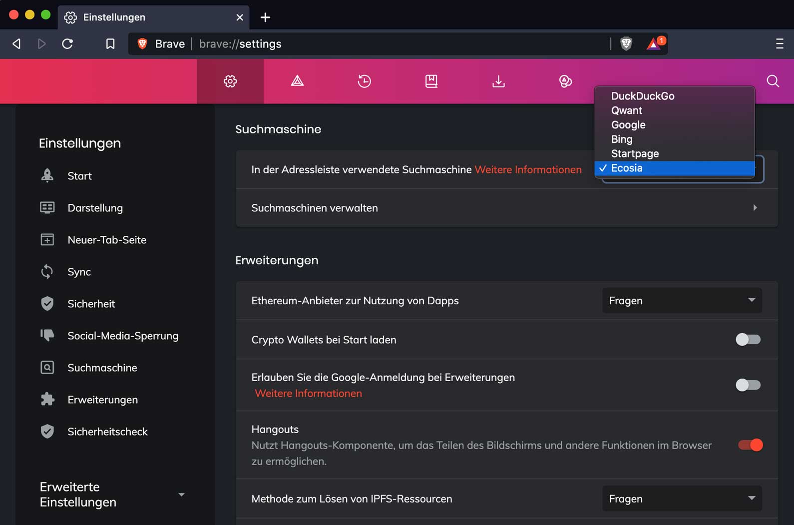The height and width of the screenshot is (525, 794).
Task: Click the Brave Shields lion icon in address bar
Action: click(x=626, y=44)
